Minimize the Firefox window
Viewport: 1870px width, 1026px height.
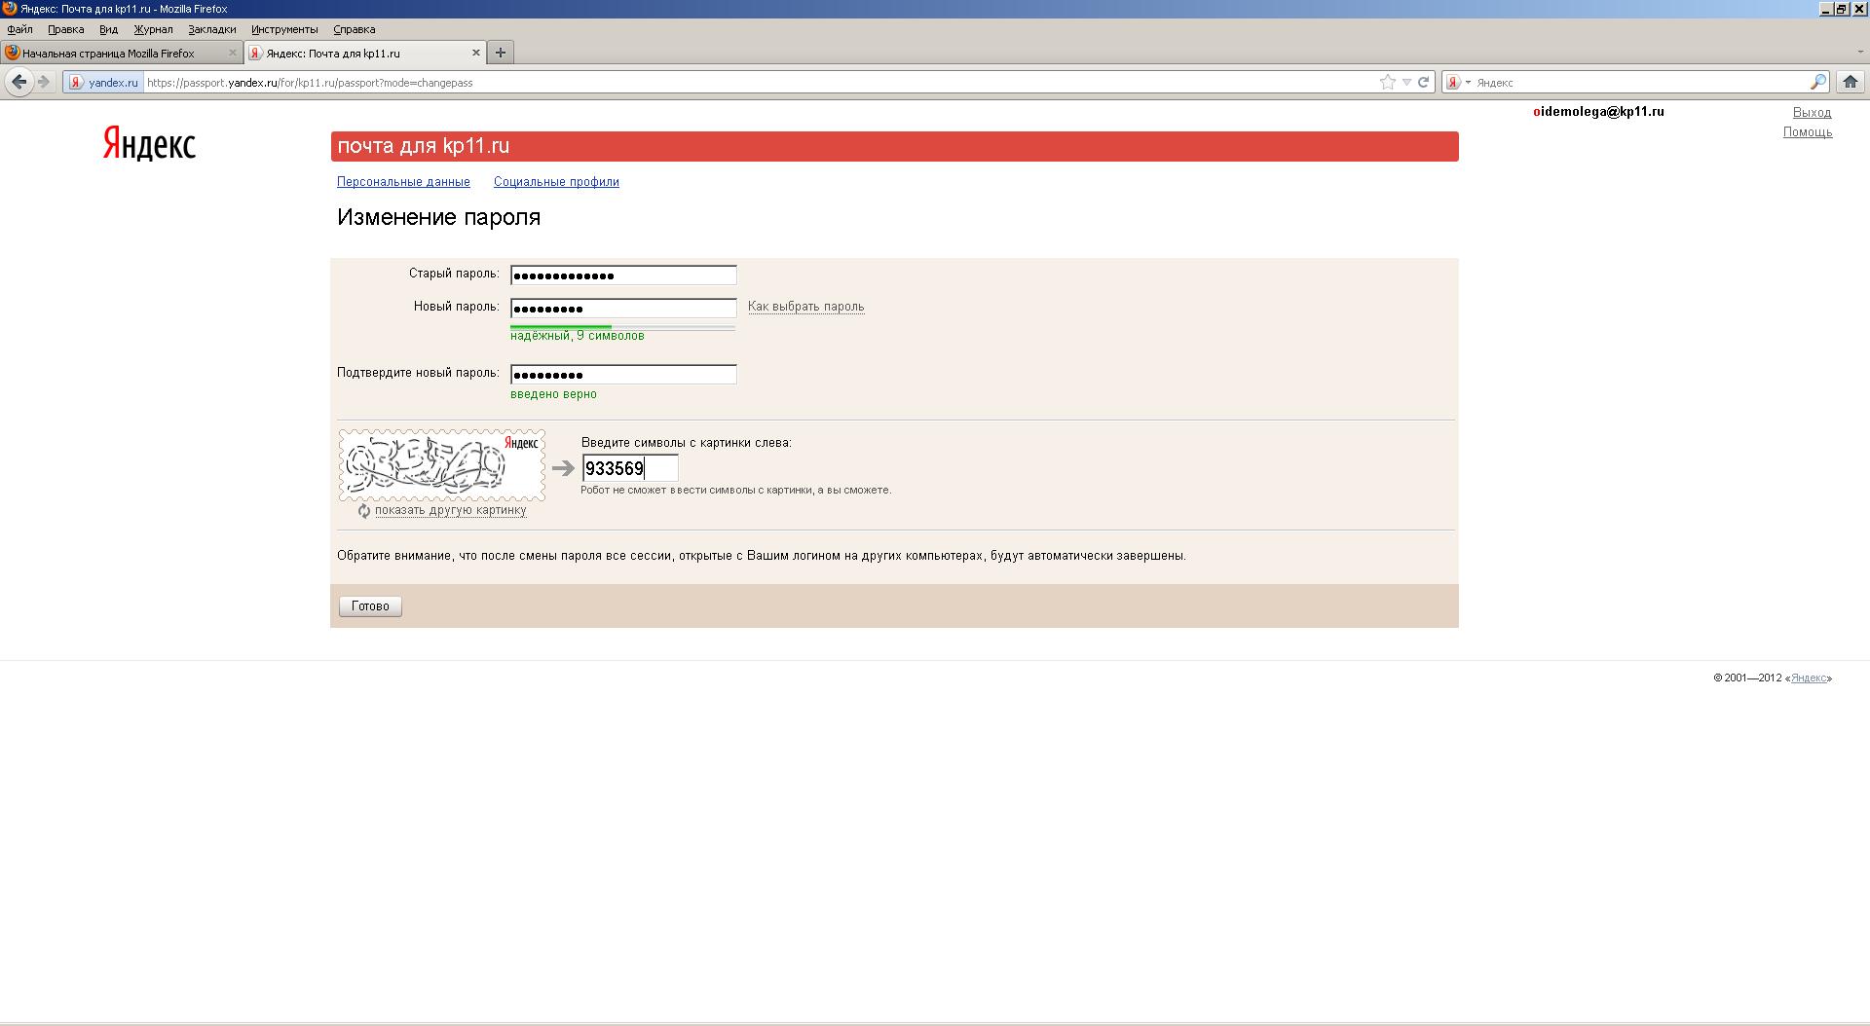[x=1825, y=9]
